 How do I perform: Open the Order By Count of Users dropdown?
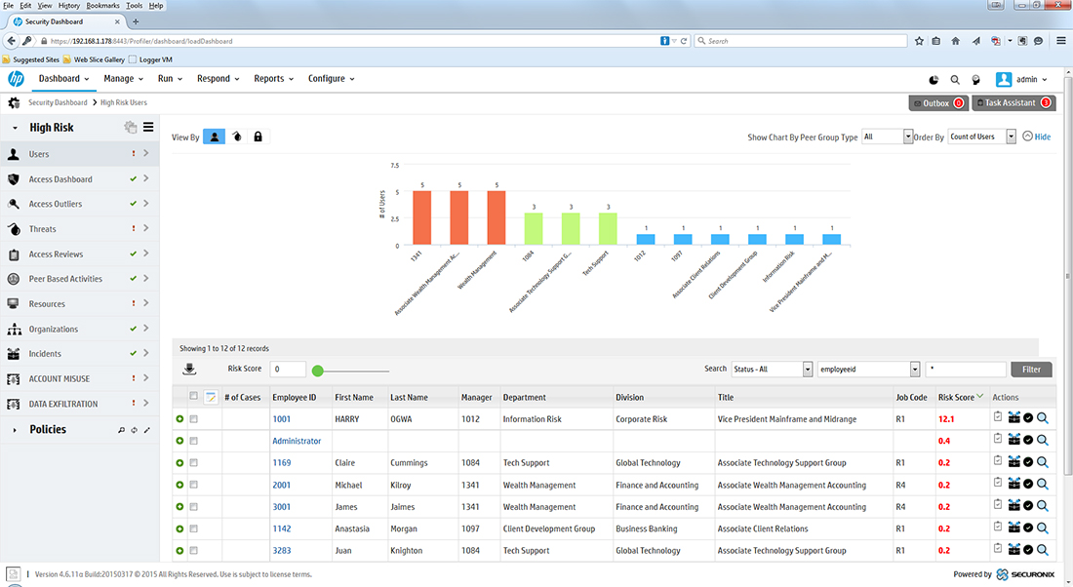tap(980, 137)
